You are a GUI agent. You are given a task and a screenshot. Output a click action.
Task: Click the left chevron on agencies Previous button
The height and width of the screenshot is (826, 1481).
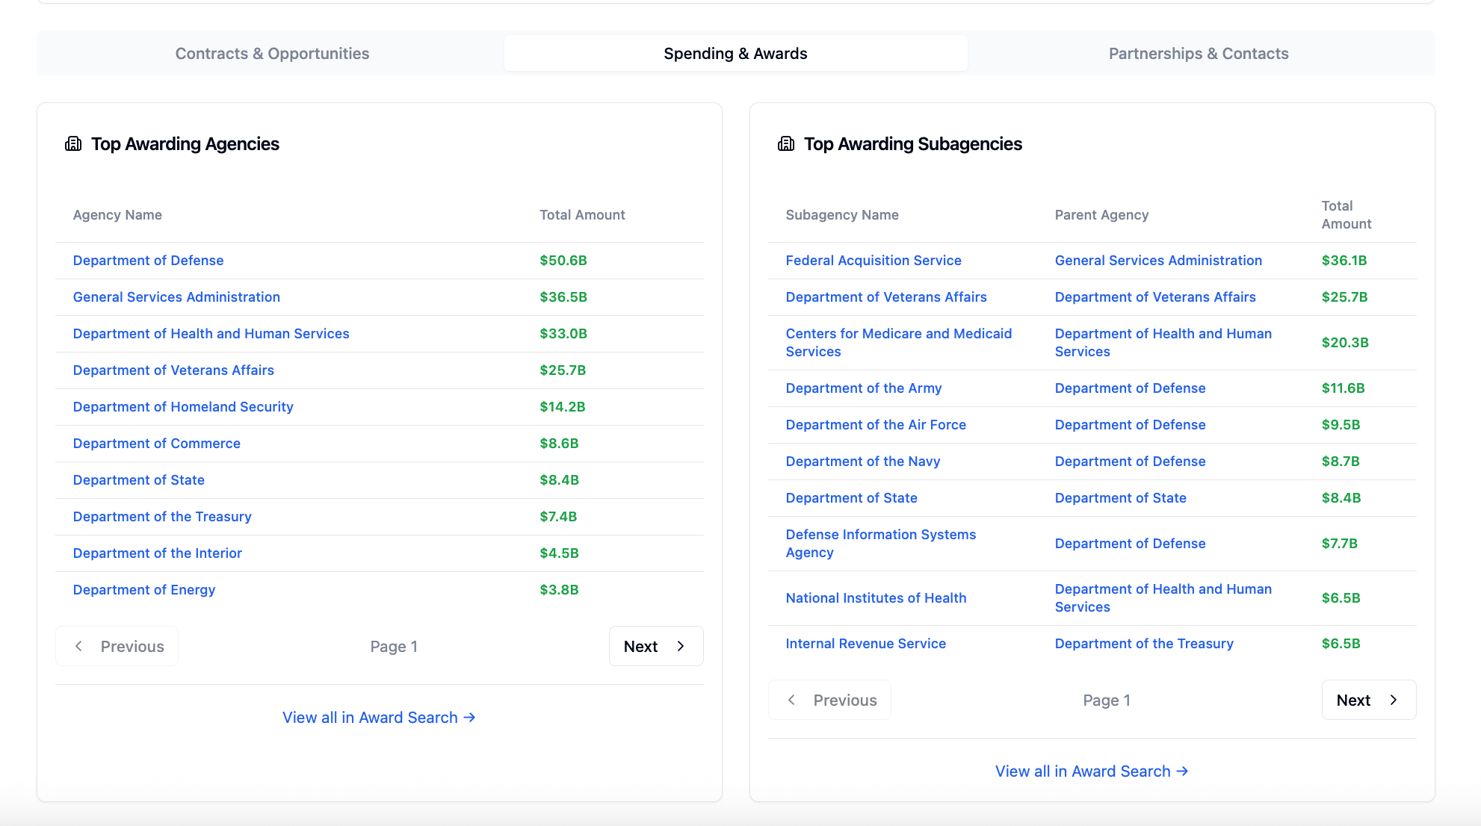click(79, 646)
